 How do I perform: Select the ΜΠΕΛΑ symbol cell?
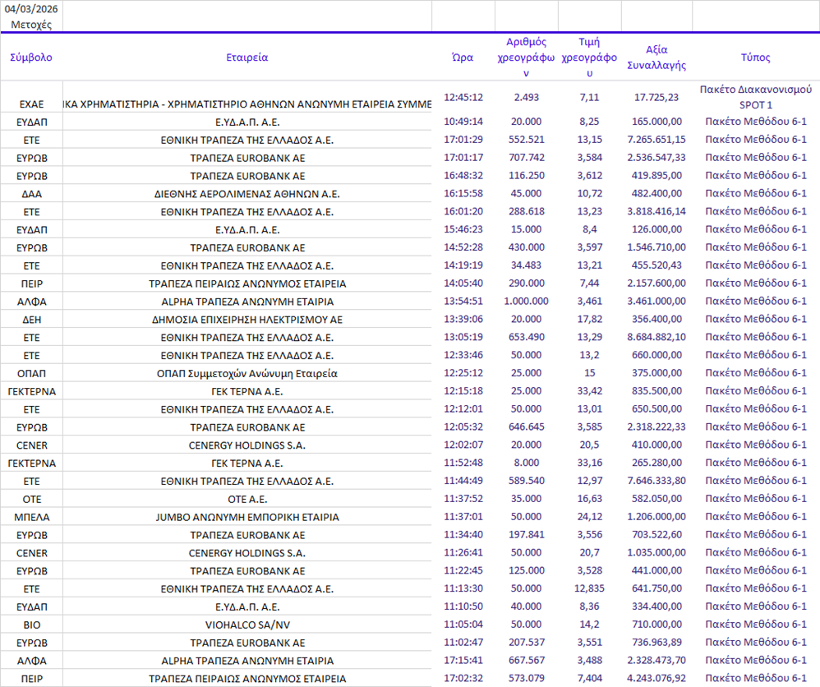[31, 517]
